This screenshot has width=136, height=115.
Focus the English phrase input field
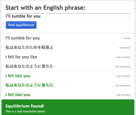(x=68, y=16)
